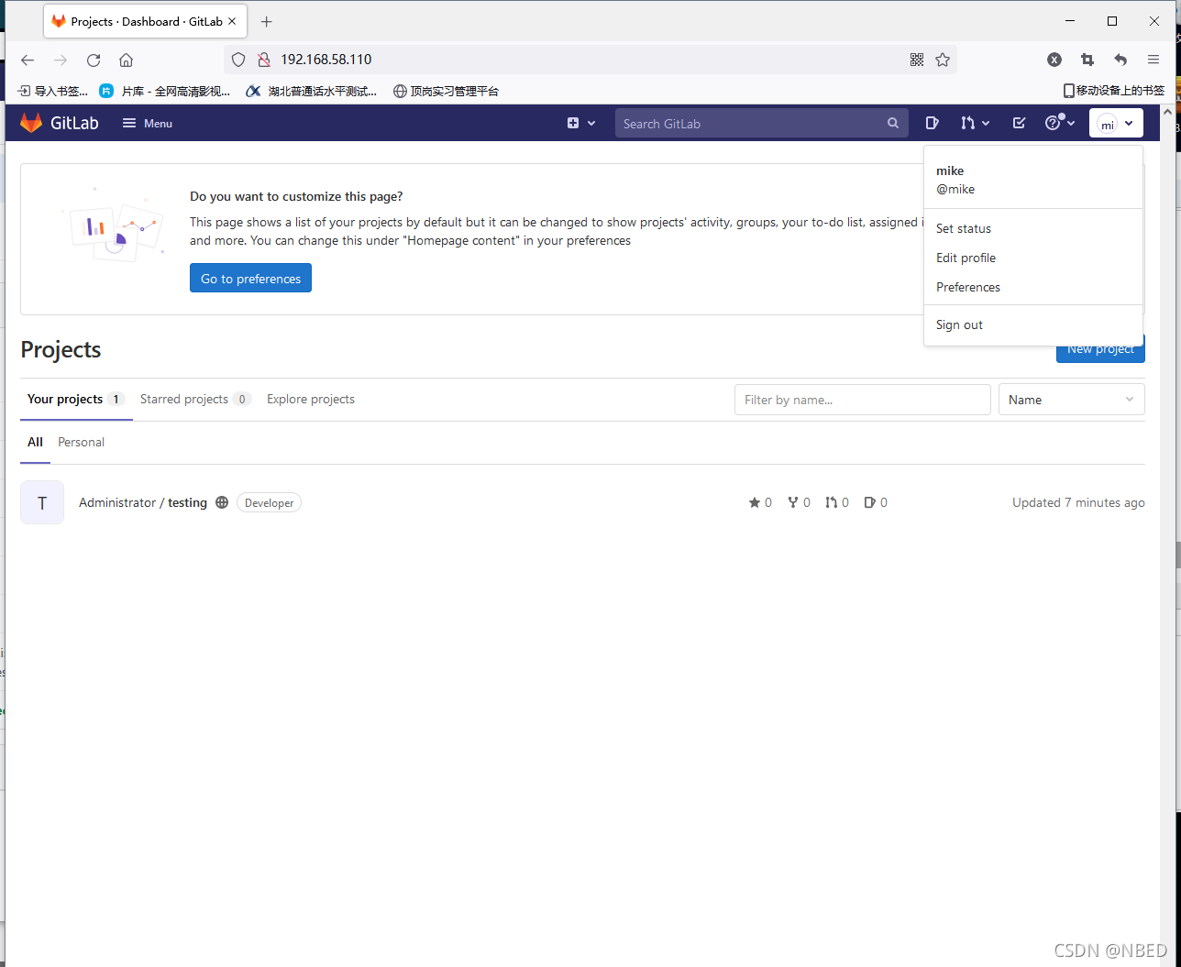Click the undo arrow toolbar icon
Image resolution: width=1181 pixels, height=967 pixels.
(1120, 60)
